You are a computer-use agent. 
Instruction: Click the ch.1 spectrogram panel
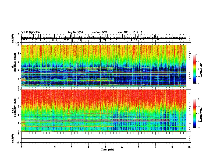click(104, 66)
